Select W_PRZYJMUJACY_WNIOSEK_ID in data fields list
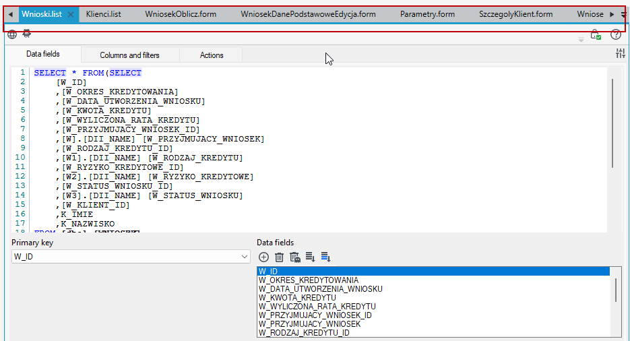 [x=433, y=315]
